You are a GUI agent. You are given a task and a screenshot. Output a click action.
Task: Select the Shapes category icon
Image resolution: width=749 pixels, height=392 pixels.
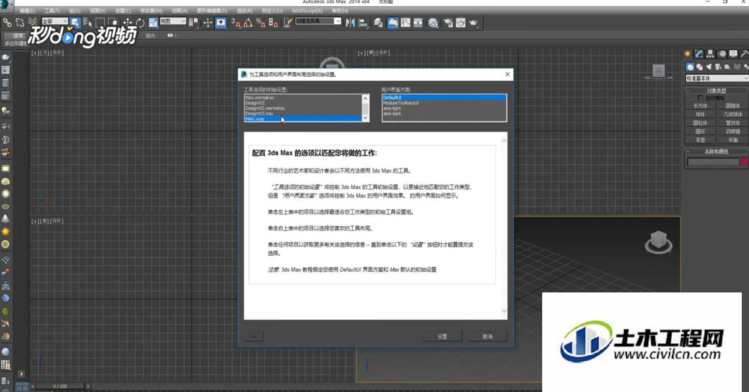click(x=699, y=67)
